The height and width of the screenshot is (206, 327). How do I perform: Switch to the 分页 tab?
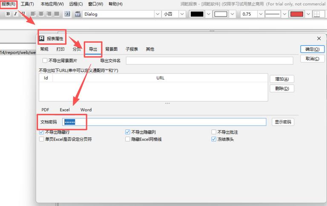(77, 49)
